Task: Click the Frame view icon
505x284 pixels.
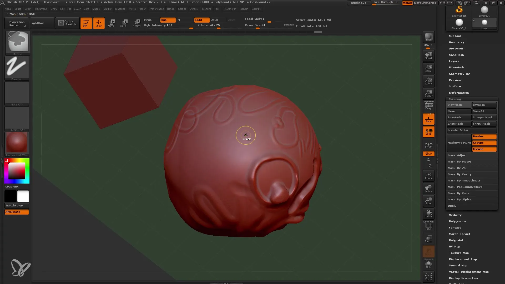Action: (429, 176)
